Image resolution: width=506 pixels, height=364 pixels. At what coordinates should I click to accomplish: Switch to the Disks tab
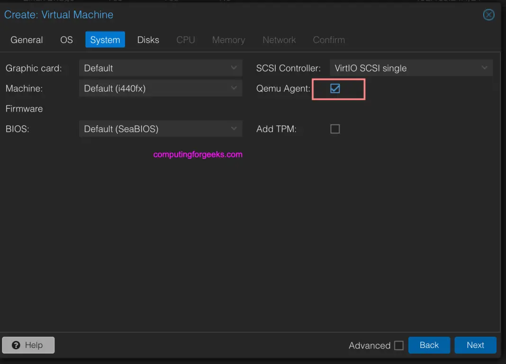point(148,40)
